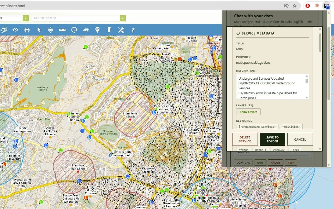This screenshot has width=334, height=209.
Task: Expand the left green dropdown arrow
Action: pos(26,18)
